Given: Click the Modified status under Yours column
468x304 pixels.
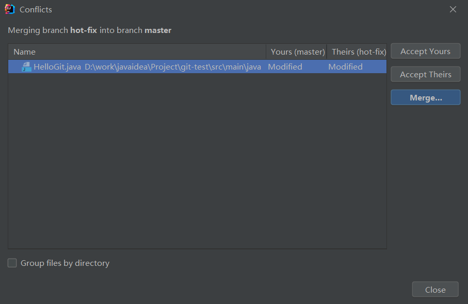Looking at the screenshot, I should (x=285, y=66).
